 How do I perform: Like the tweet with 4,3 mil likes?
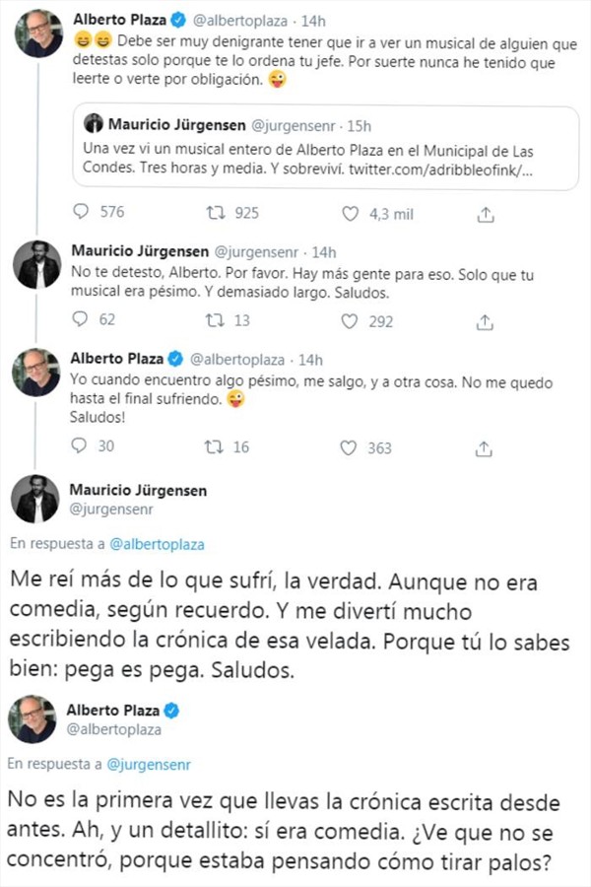tap(350, 213)
